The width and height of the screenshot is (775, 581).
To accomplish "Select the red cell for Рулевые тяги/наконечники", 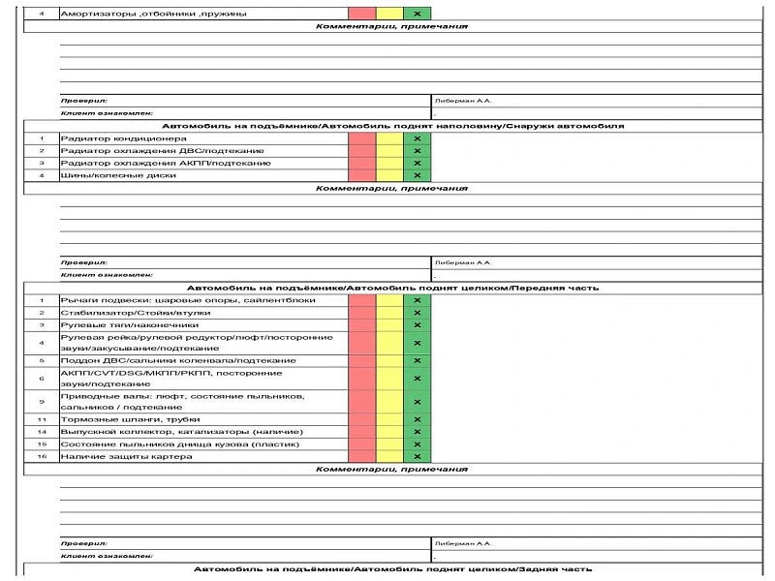I will [361, 325].
